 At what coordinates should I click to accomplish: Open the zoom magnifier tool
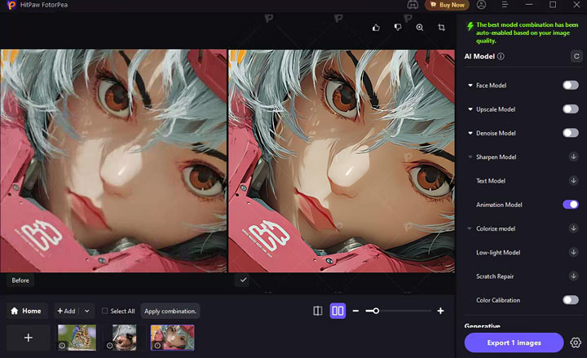tap(420, 28)
